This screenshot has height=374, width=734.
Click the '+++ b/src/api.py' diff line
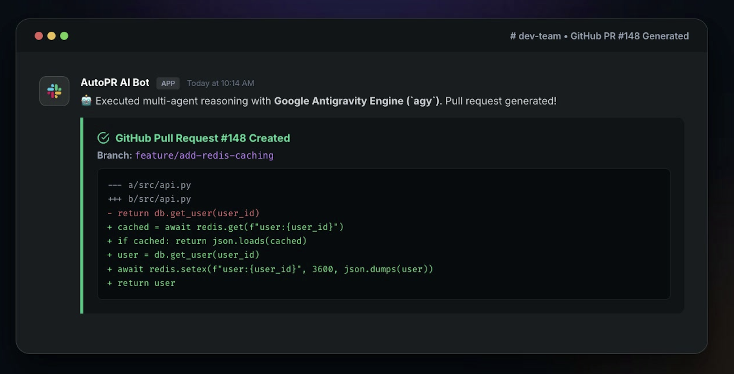(x=149, y=199)
